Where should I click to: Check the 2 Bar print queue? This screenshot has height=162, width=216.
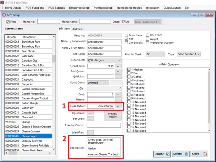tap(129, 73)
